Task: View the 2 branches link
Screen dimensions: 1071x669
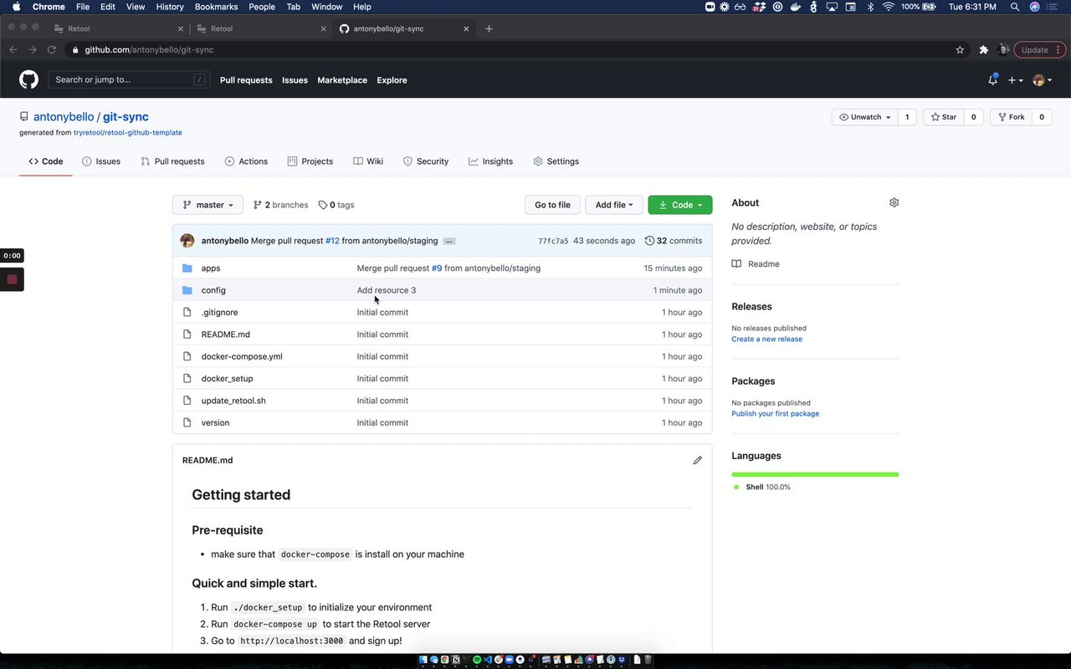Action: coord(280,205)
